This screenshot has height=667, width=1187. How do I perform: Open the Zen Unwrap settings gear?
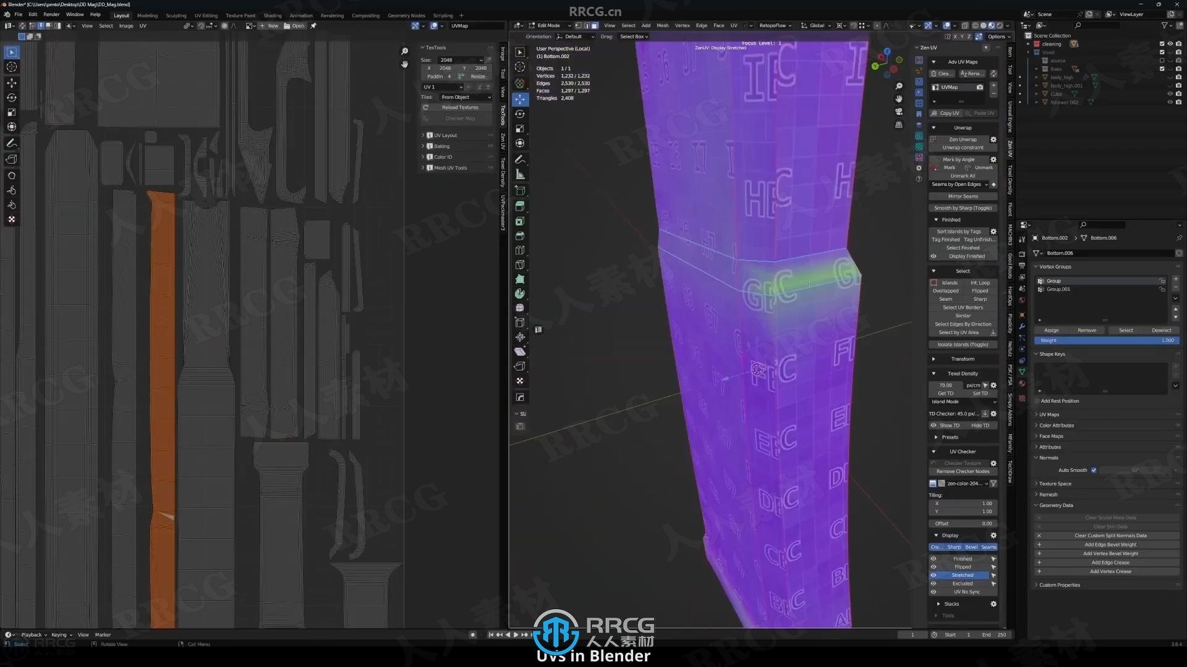pyautogui.click(x=993, y=140)
